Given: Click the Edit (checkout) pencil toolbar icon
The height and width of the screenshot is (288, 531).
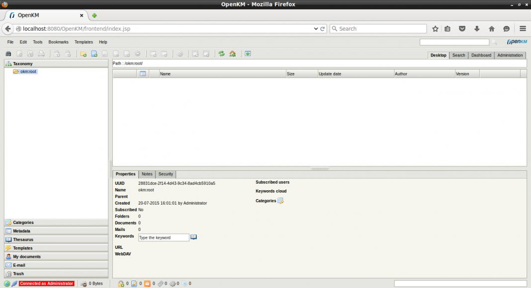Looking at the screenshot, I should [105, 54].
